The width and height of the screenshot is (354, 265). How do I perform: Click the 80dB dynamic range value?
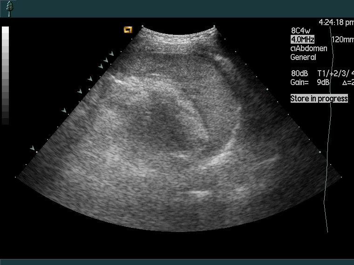coord(300,73)
